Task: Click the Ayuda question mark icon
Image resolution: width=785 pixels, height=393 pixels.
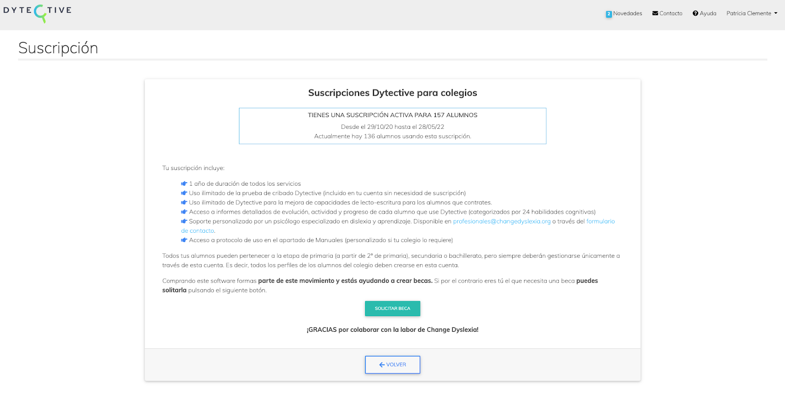Action: (695, 13)
